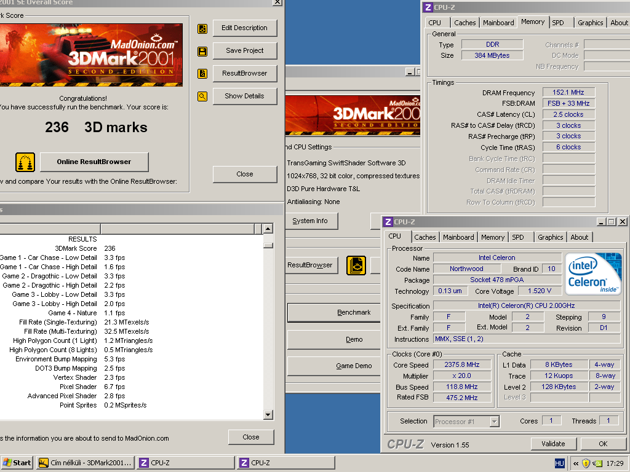Expand hidden tray icons with the chevron
This screenshot has width=630, height=472.
tap(576, 463)
